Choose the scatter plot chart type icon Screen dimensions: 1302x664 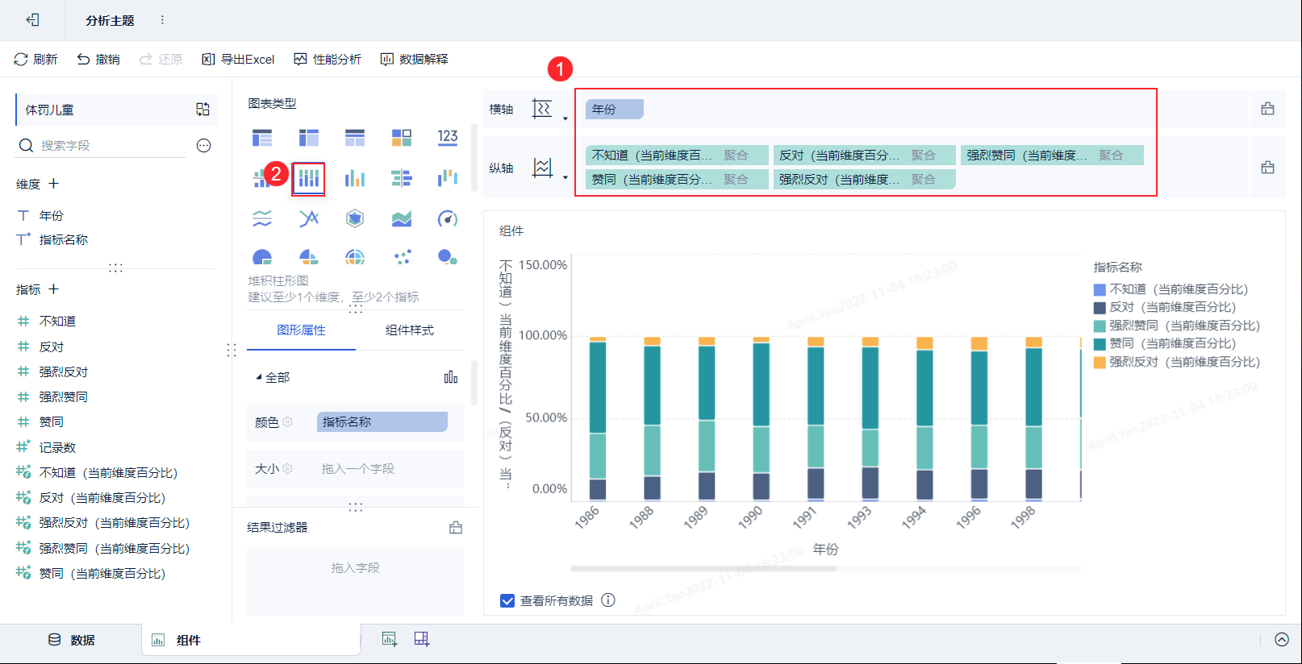[402, 257]
